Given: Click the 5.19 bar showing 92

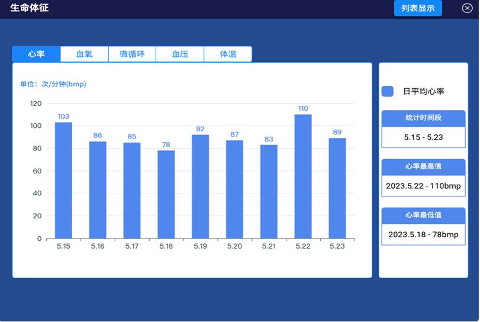Looking at the screenshot, I should pos(200,186).
